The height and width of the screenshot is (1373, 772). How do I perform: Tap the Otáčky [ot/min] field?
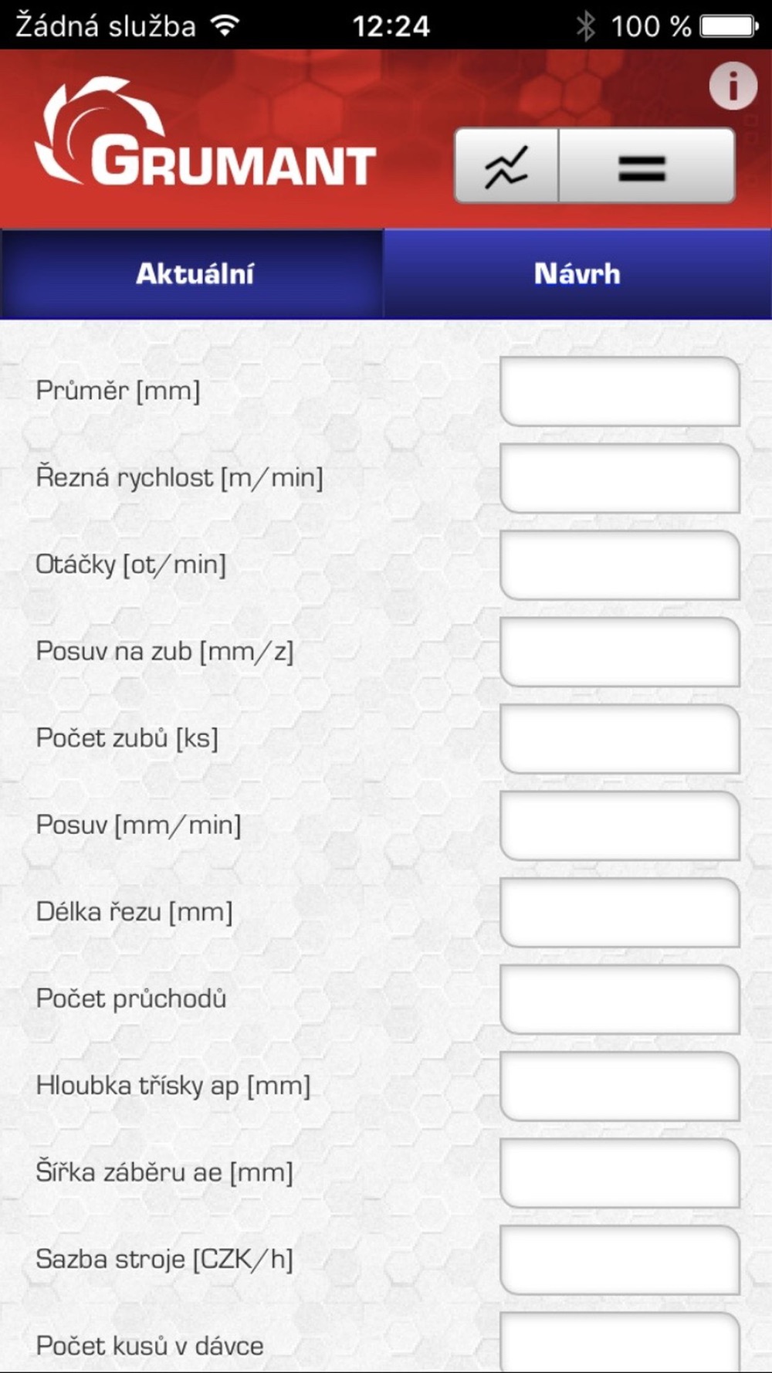click(x=620, y=564)
